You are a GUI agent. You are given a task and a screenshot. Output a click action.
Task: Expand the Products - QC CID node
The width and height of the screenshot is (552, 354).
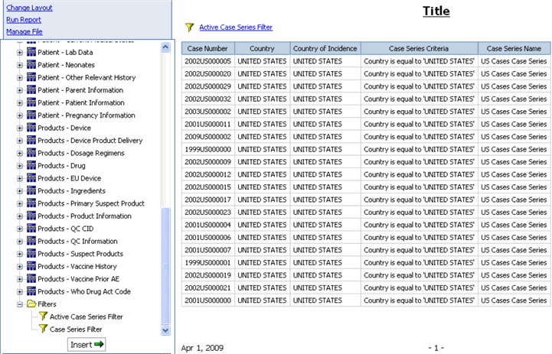click(20, 229)
